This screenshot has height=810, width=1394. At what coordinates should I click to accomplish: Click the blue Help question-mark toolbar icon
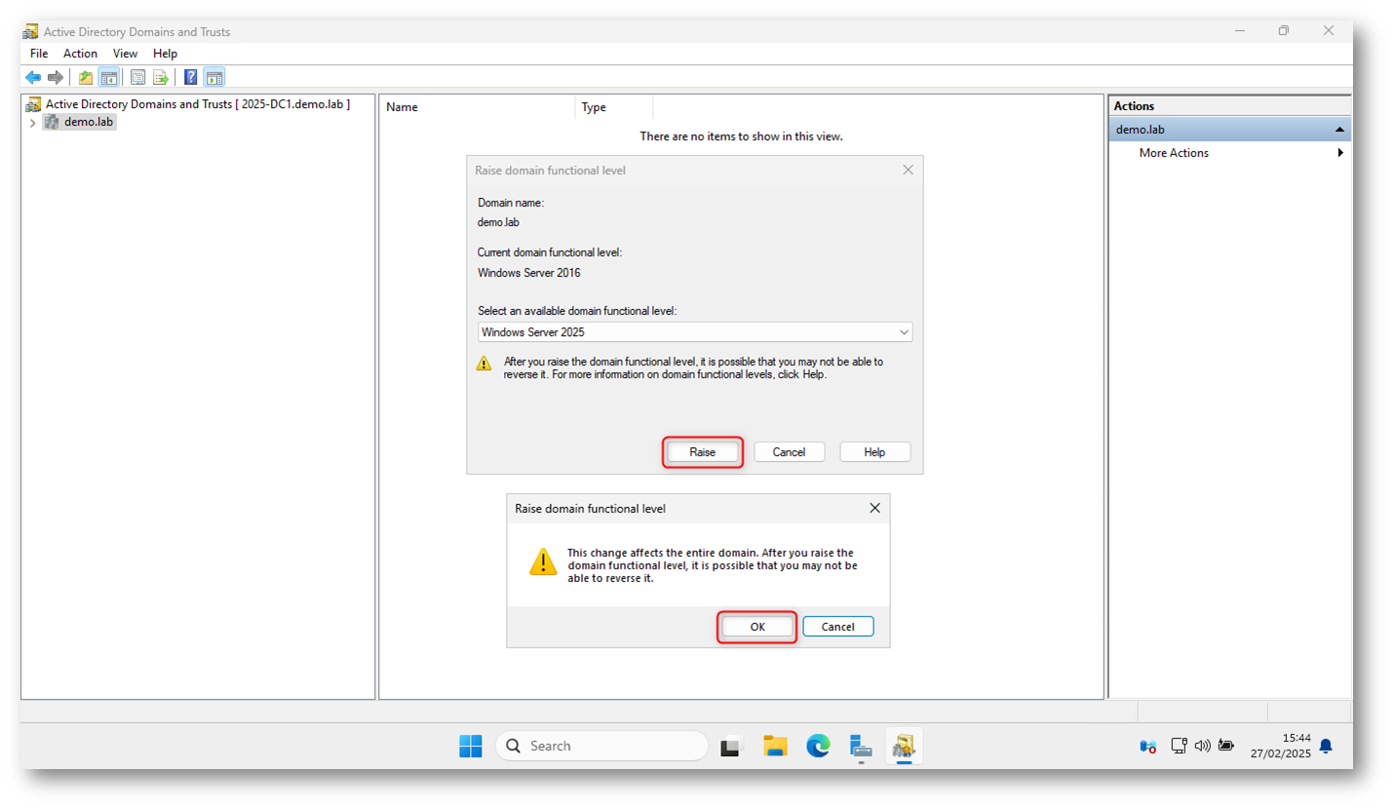(x=191, y=77)
